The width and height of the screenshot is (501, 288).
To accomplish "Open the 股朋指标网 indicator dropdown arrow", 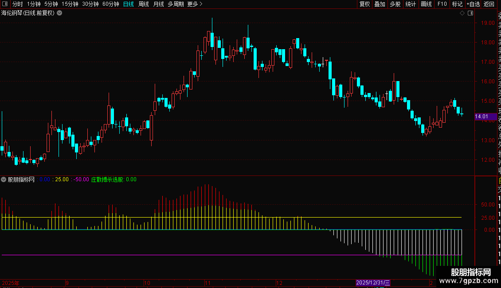I will pyautogui.click(x=4, y=179).
